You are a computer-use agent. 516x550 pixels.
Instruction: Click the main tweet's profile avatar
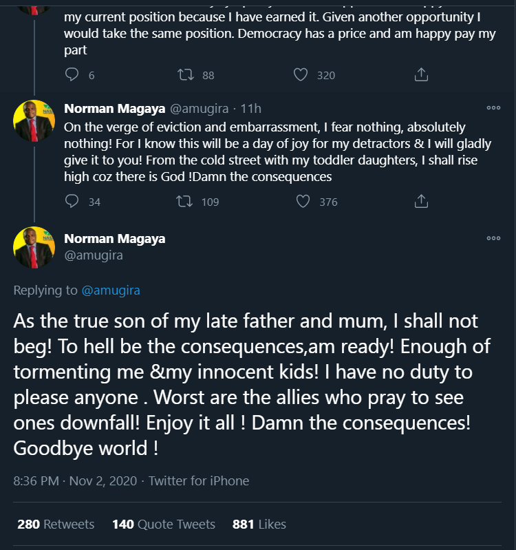tap(34, 247)
